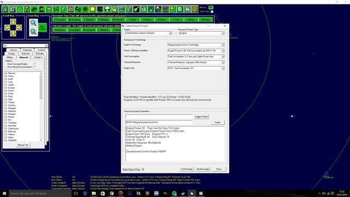The width and height of the screenshot is (350, 197).
Task: Click the yellow left arrow in Scroll Map
Action: (7, 27)
